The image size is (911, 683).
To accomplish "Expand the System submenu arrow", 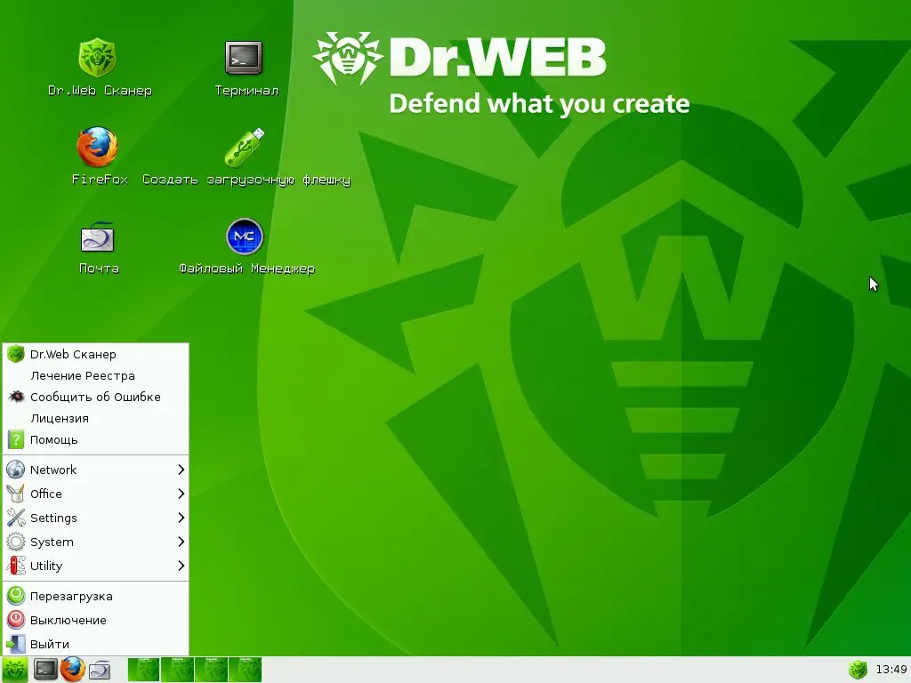I will coord(181,542).
